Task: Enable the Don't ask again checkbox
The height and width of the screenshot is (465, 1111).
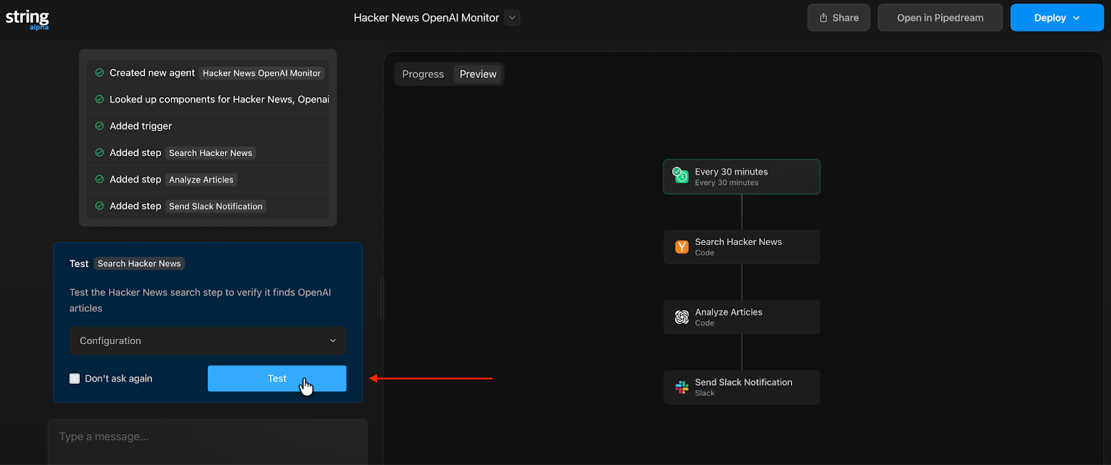Action: [75, 378]
